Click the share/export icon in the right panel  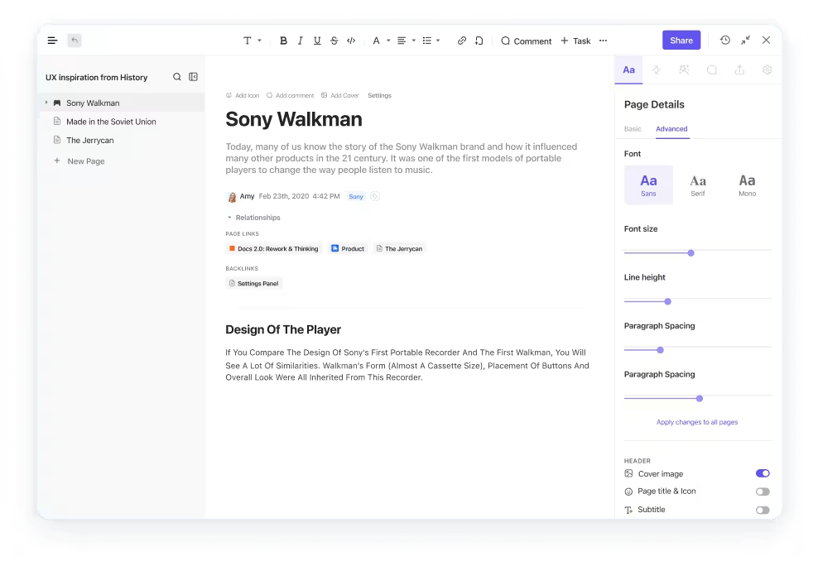(739, 70)
